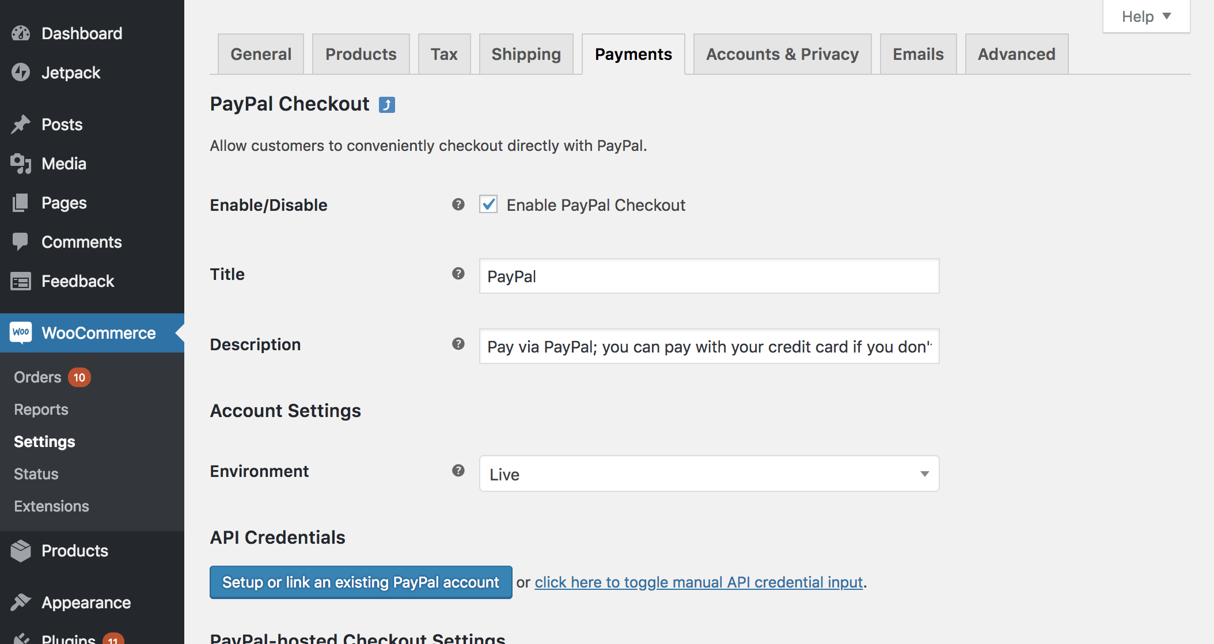Click into the Title text field
The width and height of the screenshot is (1214, 644).
(709, 276)
